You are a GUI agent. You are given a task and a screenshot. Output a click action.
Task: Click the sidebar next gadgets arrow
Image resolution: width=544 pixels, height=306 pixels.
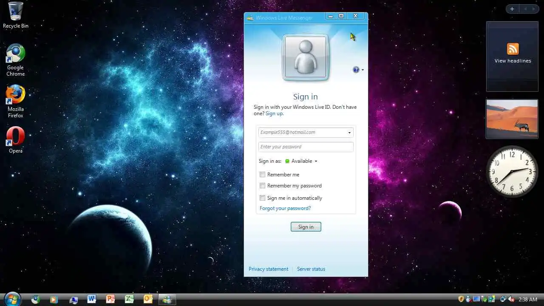click(533, 9)
